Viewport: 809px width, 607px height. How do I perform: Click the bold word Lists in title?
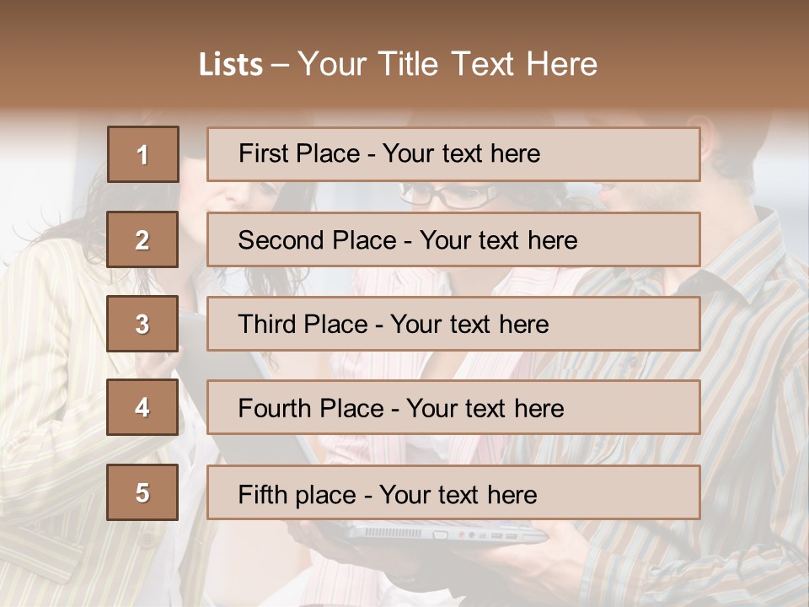231,65
